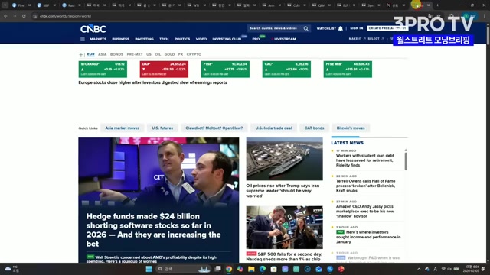
Task: Select the BONDS markets tab
Action: pos(116,54)
